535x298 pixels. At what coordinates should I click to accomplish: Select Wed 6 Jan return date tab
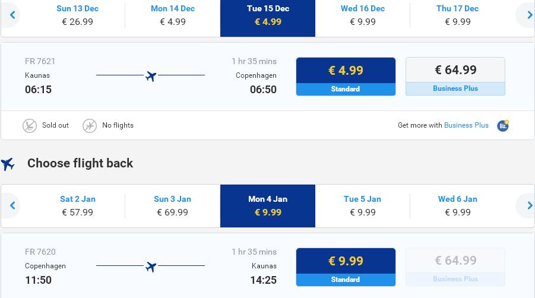(x=458, y=206)
